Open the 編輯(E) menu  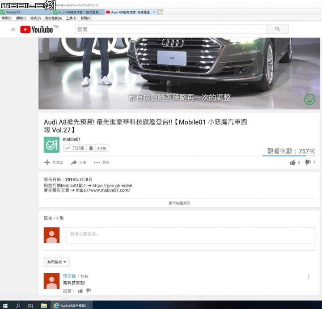click(x=21, y=18)
